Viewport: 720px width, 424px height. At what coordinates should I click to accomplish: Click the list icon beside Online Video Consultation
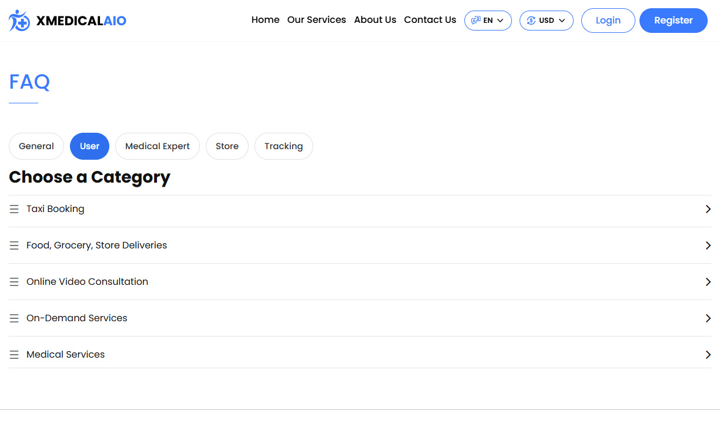(14, 282)
